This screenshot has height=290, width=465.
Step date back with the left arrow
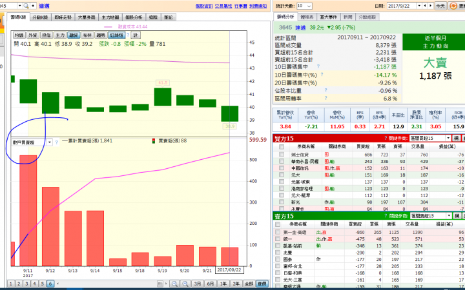click(x=425, y=6)
